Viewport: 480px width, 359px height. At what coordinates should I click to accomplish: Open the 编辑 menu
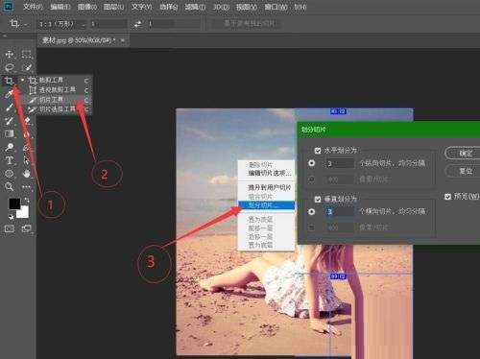[x=60, y=7]
